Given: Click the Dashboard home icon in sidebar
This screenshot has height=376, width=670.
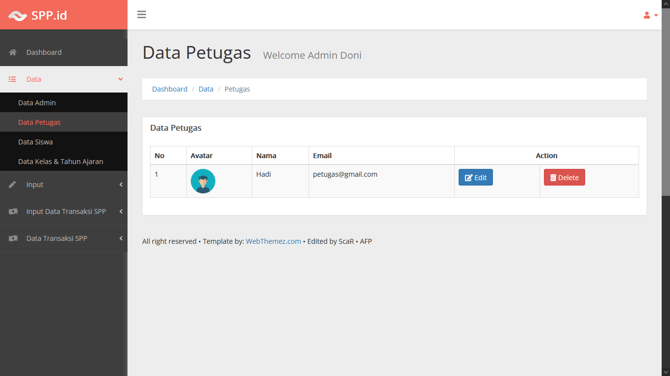Looking at the screenshot, I should click(x=13, y=52).
